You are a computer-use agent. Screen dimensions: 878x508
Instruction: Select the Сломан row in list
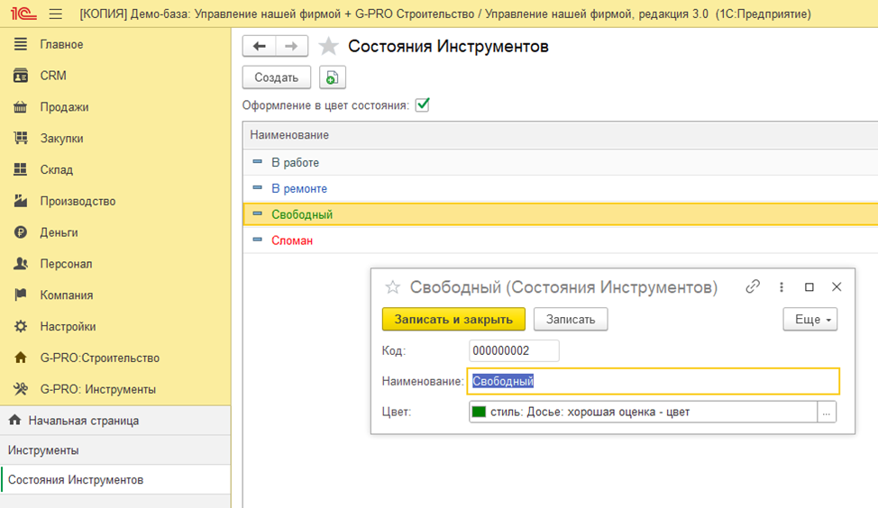coord(292,240)
